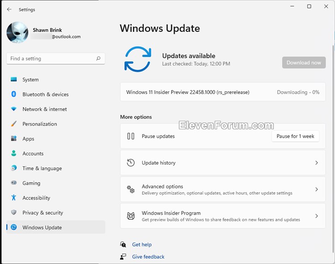Image resolution: width=335 pixels, height=264 pixels.
Task: Expand Update history chevron arrow
Action: pos(317,163)
